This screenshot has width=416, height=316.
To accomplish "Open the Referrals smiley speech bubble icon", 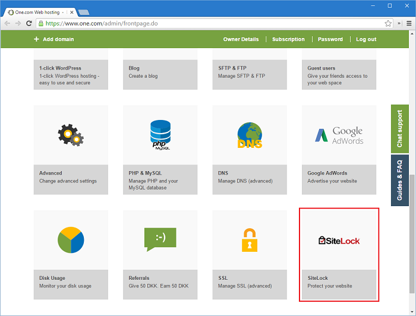I will click(x=160, y=239).
